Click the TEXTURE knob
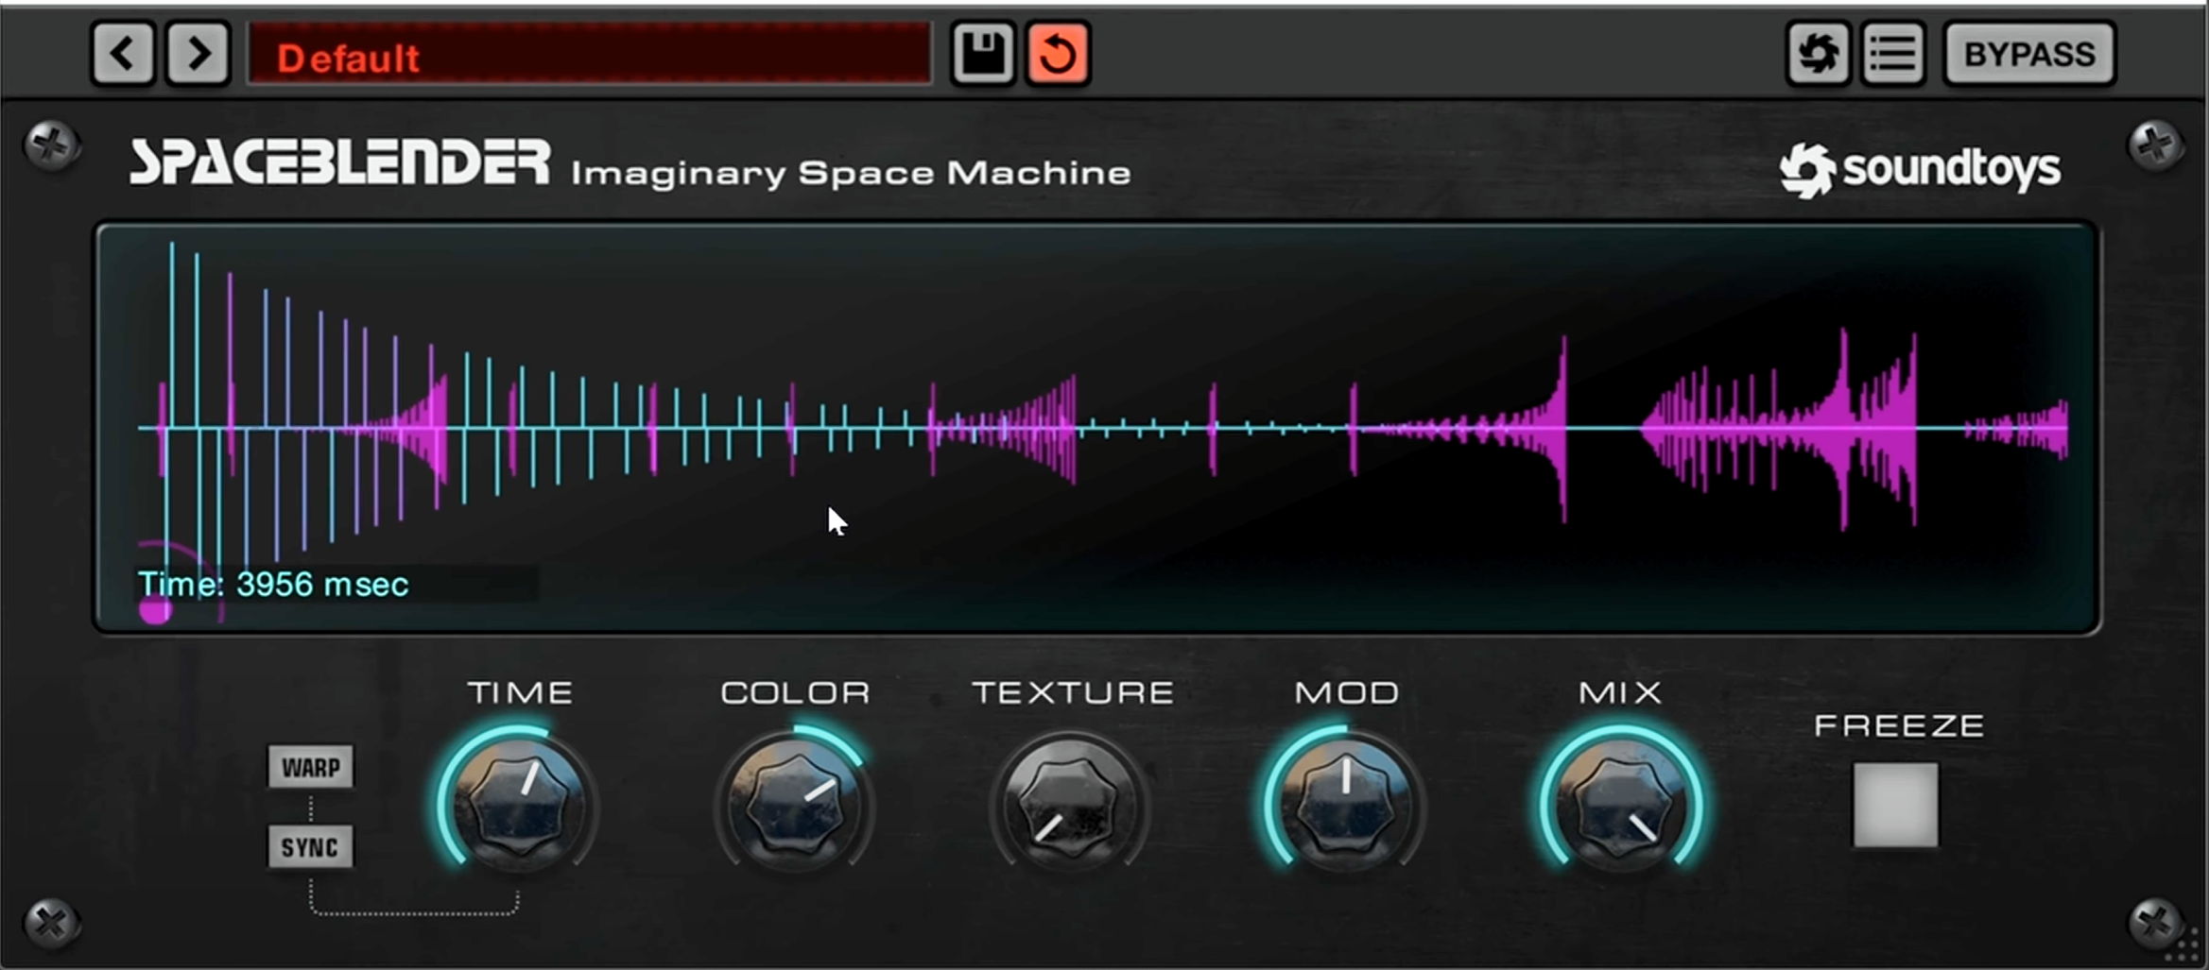The width and height of the screenshot is (2209, 970). [x=1070, y=806]
